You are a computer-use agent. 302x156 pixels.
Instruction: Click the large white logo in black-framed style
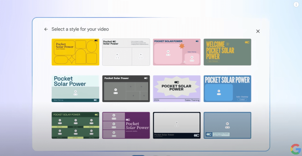click(196, 135)
